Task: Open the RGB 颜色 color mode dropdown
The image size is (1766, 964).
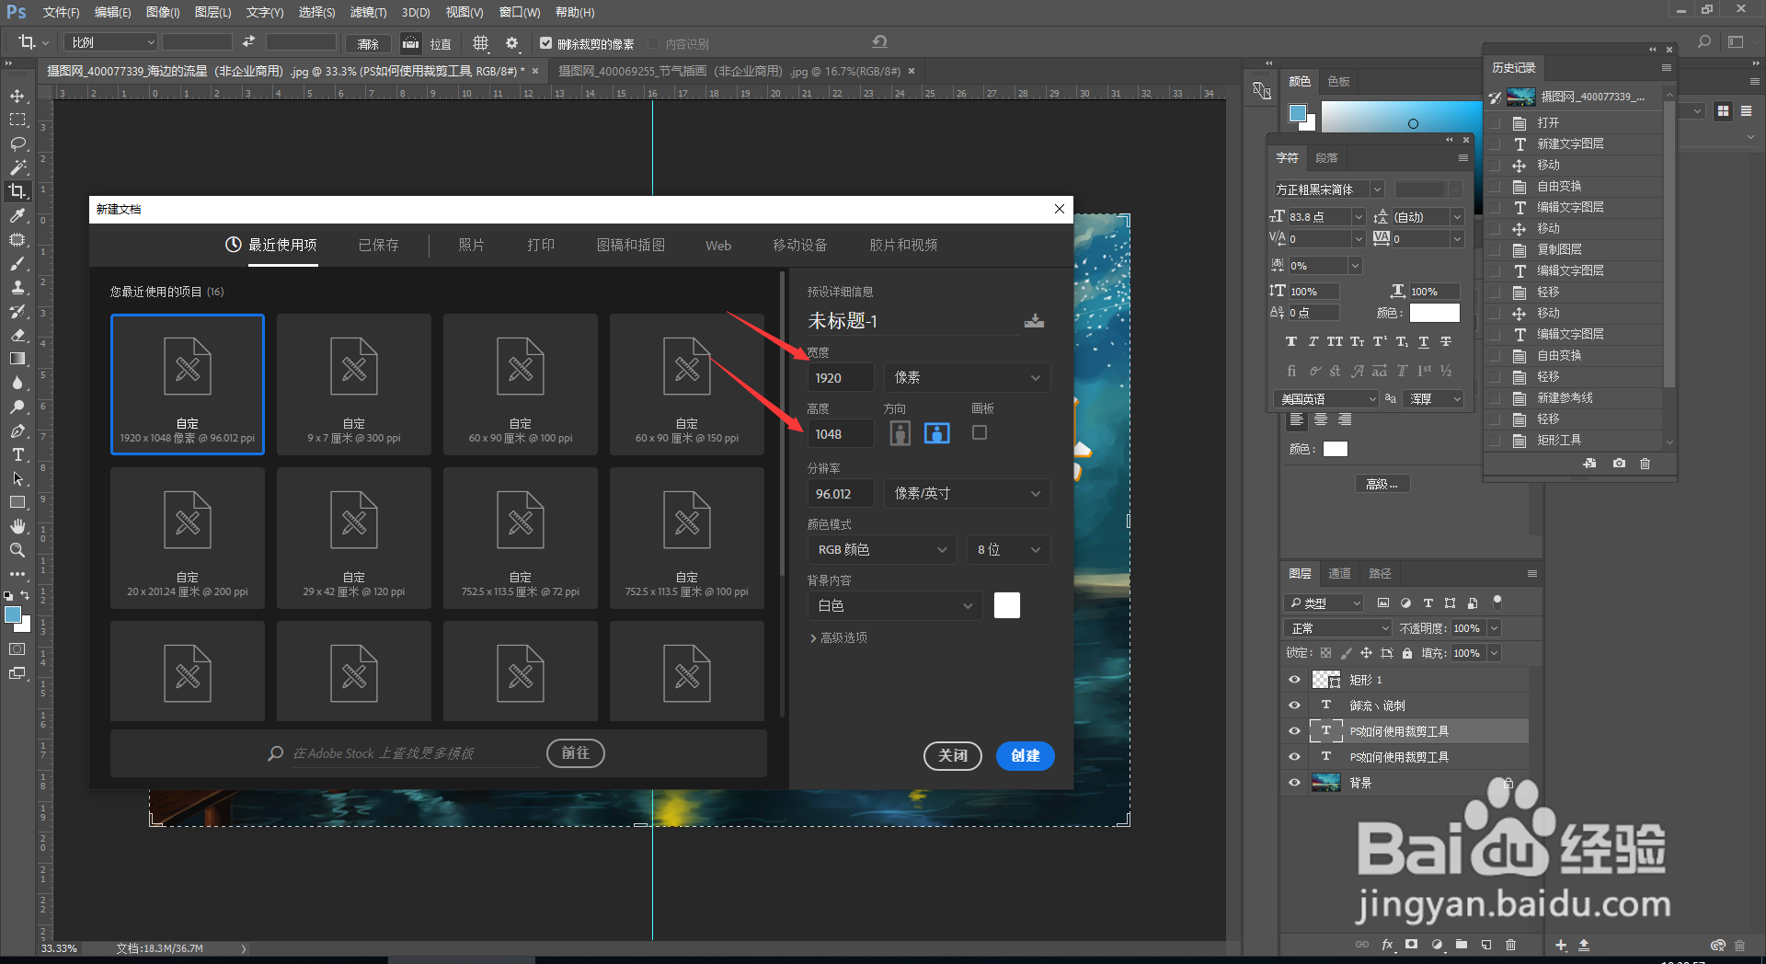Action: tap(882, 550)
